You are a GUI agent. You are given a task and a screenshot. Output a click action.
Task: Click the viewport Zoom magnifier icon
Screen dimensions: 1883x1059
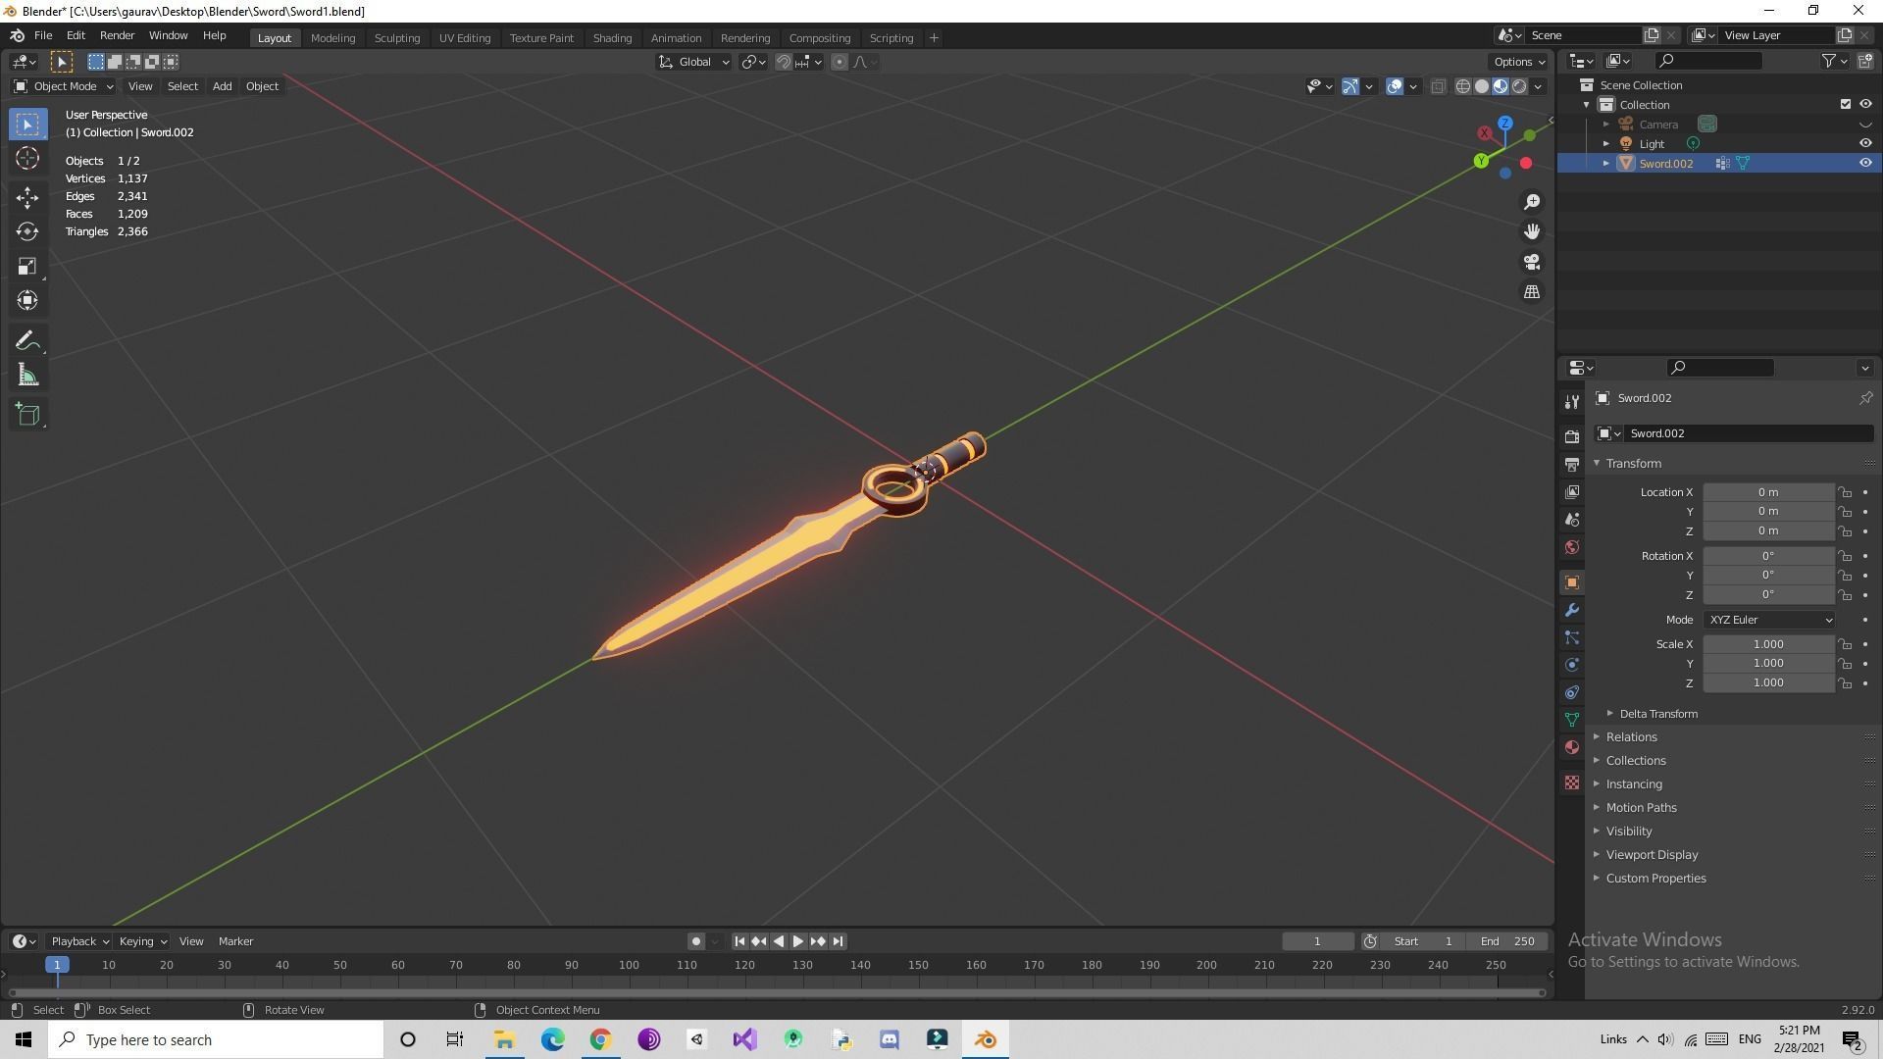pyautogui.click(x=1532, y=202)
